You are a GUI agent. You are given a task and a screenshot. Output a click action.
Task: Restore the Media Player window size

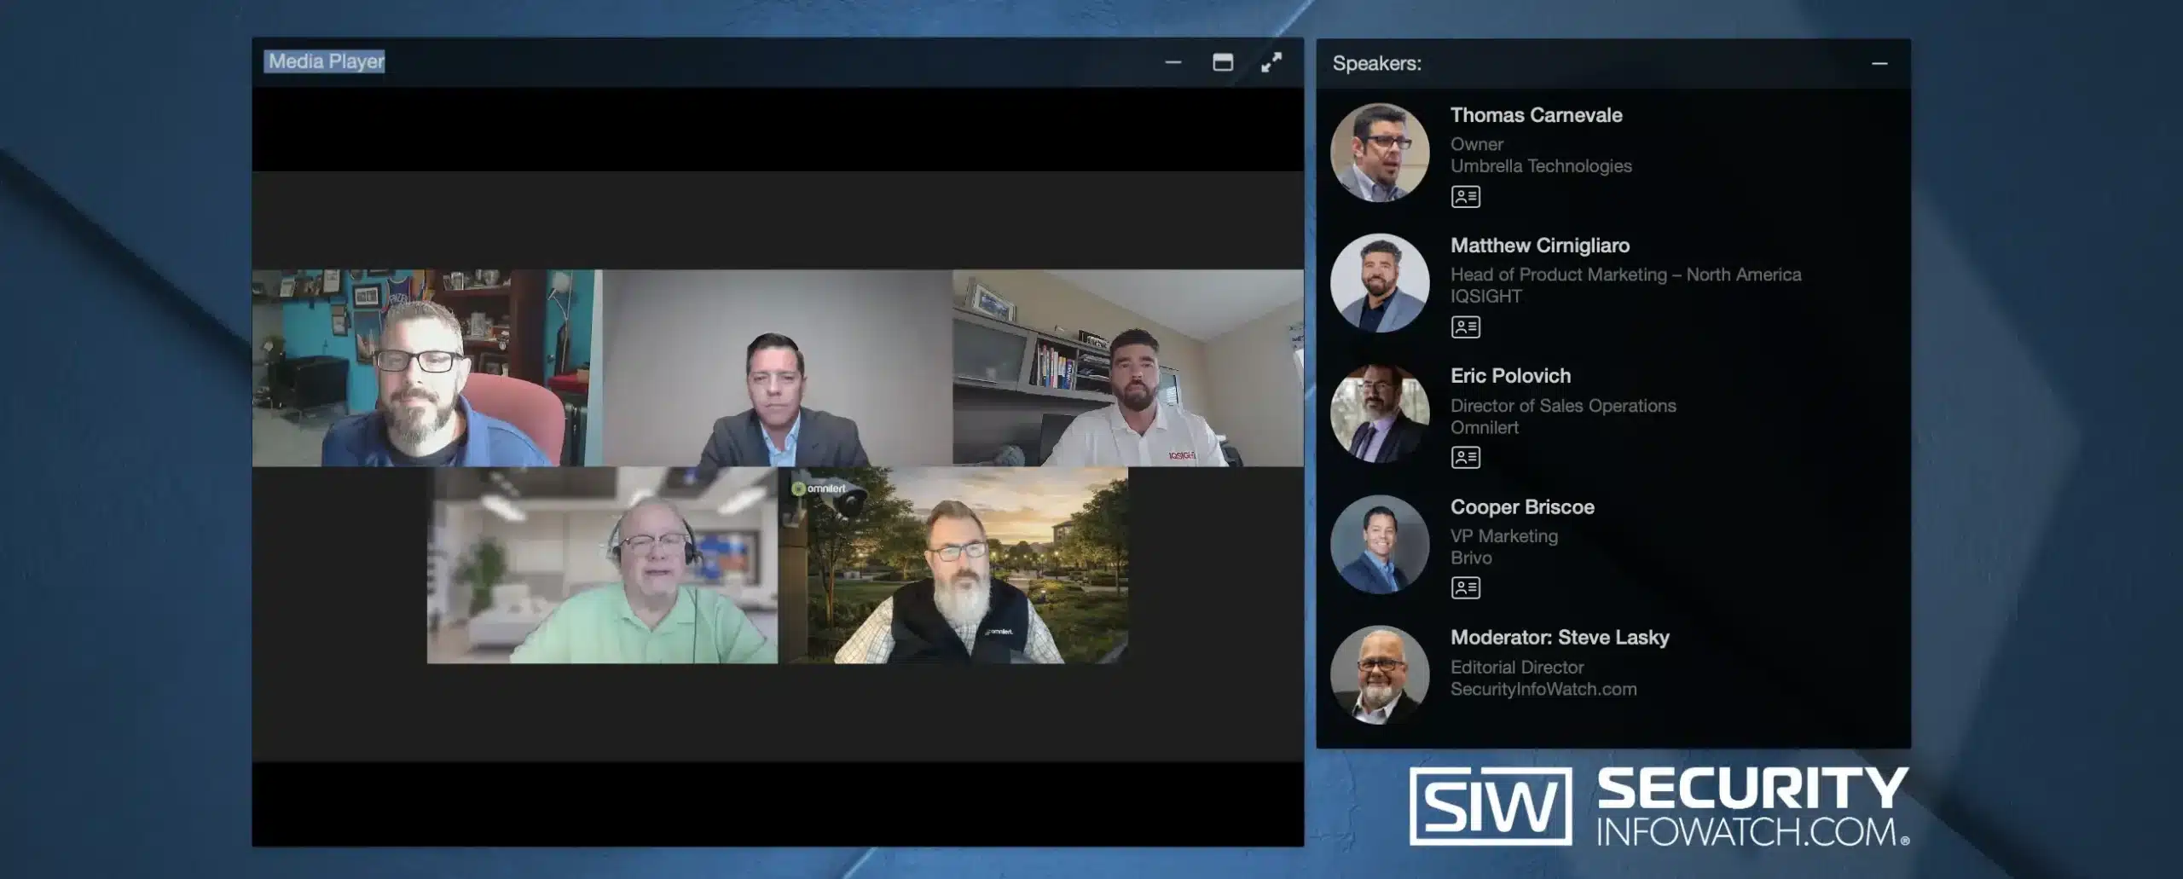click(x=1222, y=62)
